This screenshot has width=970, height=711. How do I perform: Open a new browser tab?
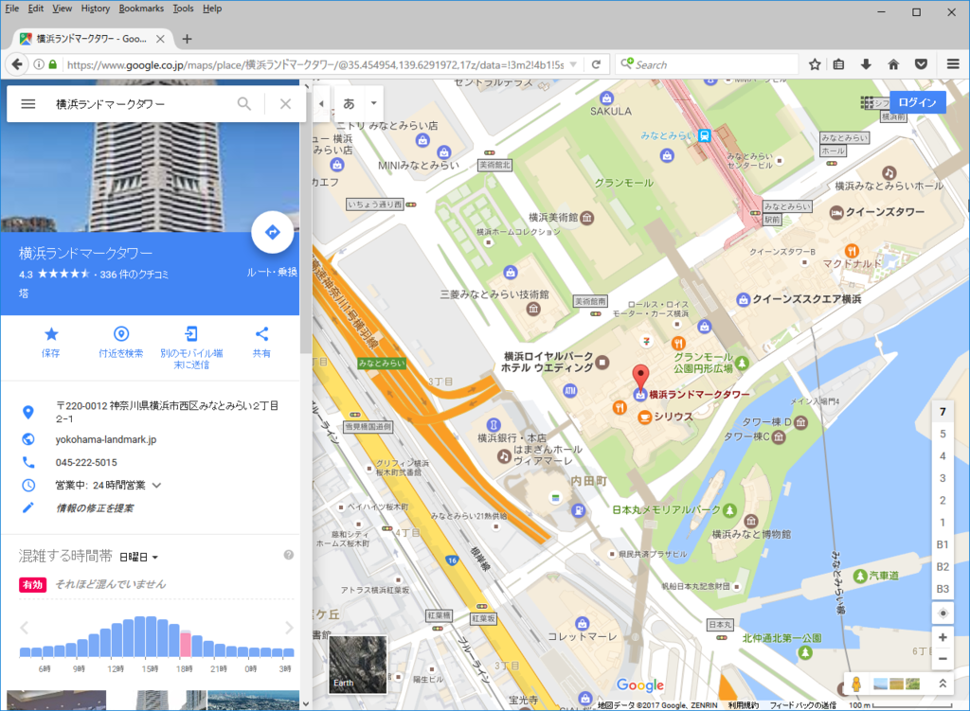point(187,39)
